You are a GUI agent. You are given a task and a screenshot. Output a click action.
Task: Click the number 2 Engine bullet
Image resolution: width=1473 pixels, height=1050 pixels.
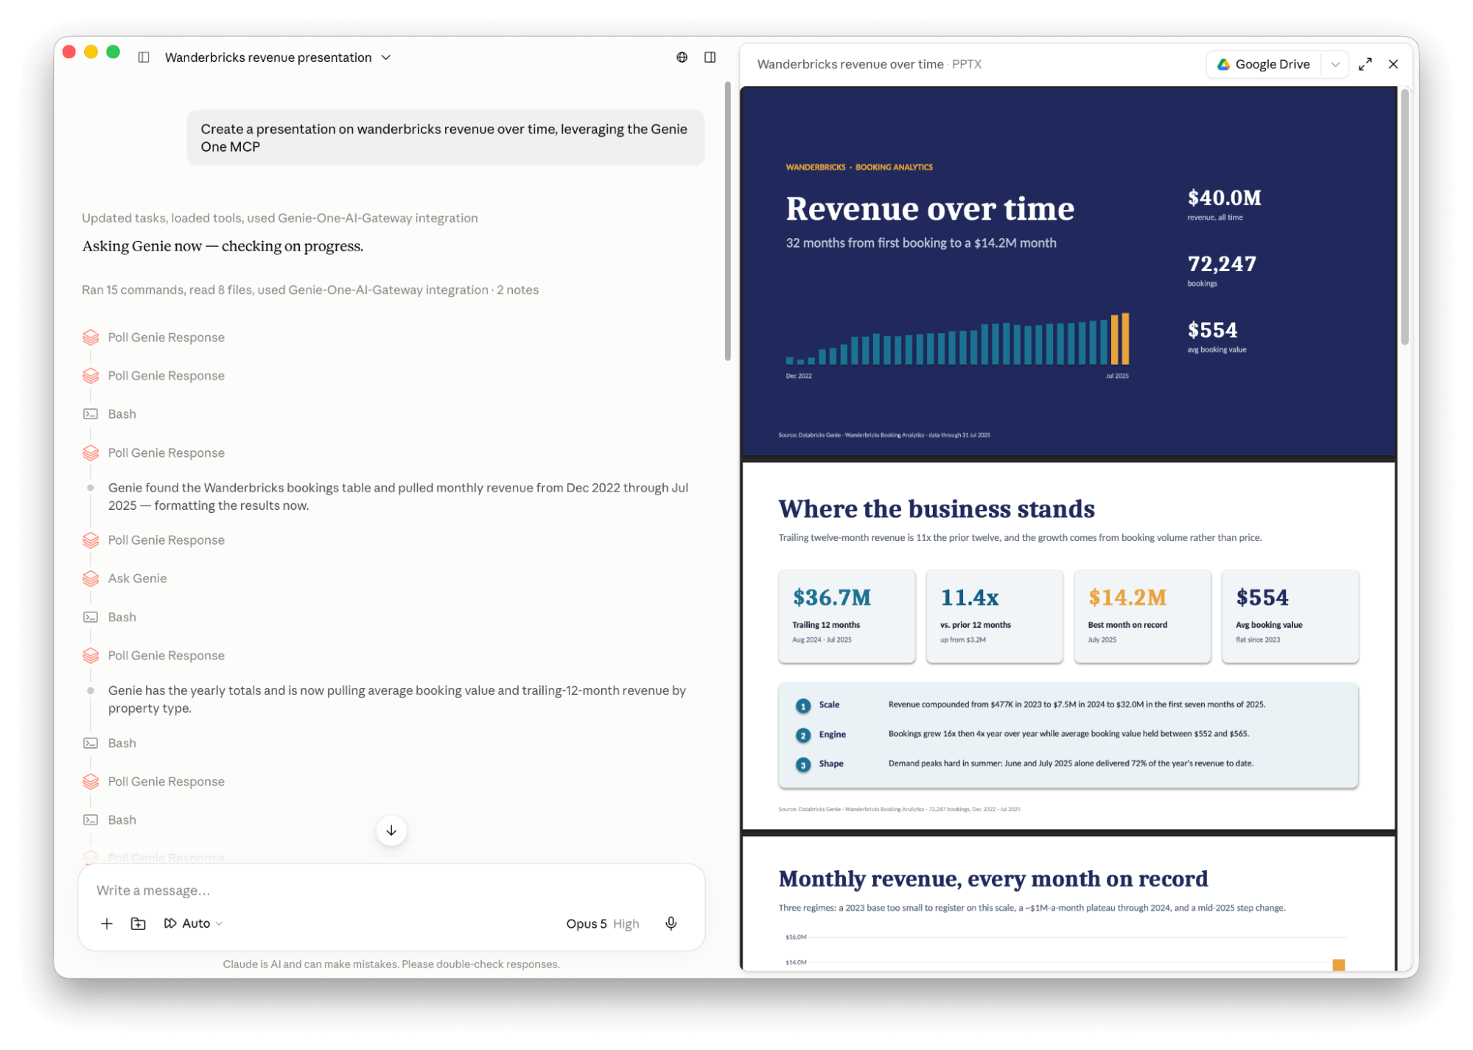(802, 735)
